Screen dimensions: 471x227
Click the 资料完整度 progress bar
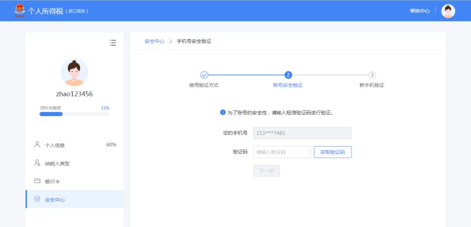pos(74,114)
